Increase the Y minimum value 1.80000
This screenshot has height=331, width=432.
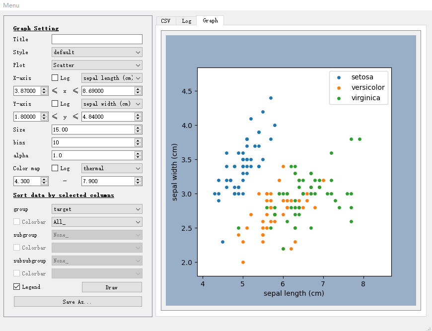coord(44,115)
